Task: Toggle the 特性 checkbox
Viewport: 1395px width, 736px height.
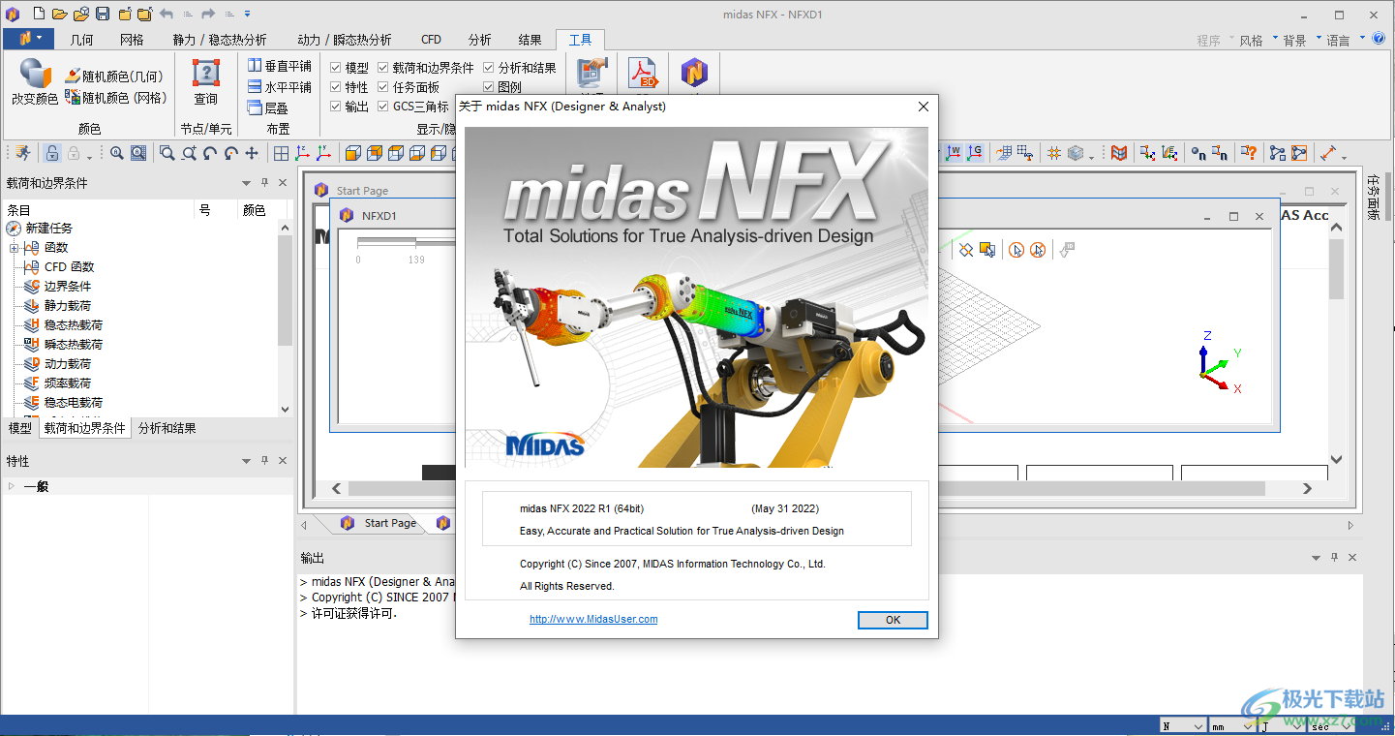Action: (x=336, y=87)
